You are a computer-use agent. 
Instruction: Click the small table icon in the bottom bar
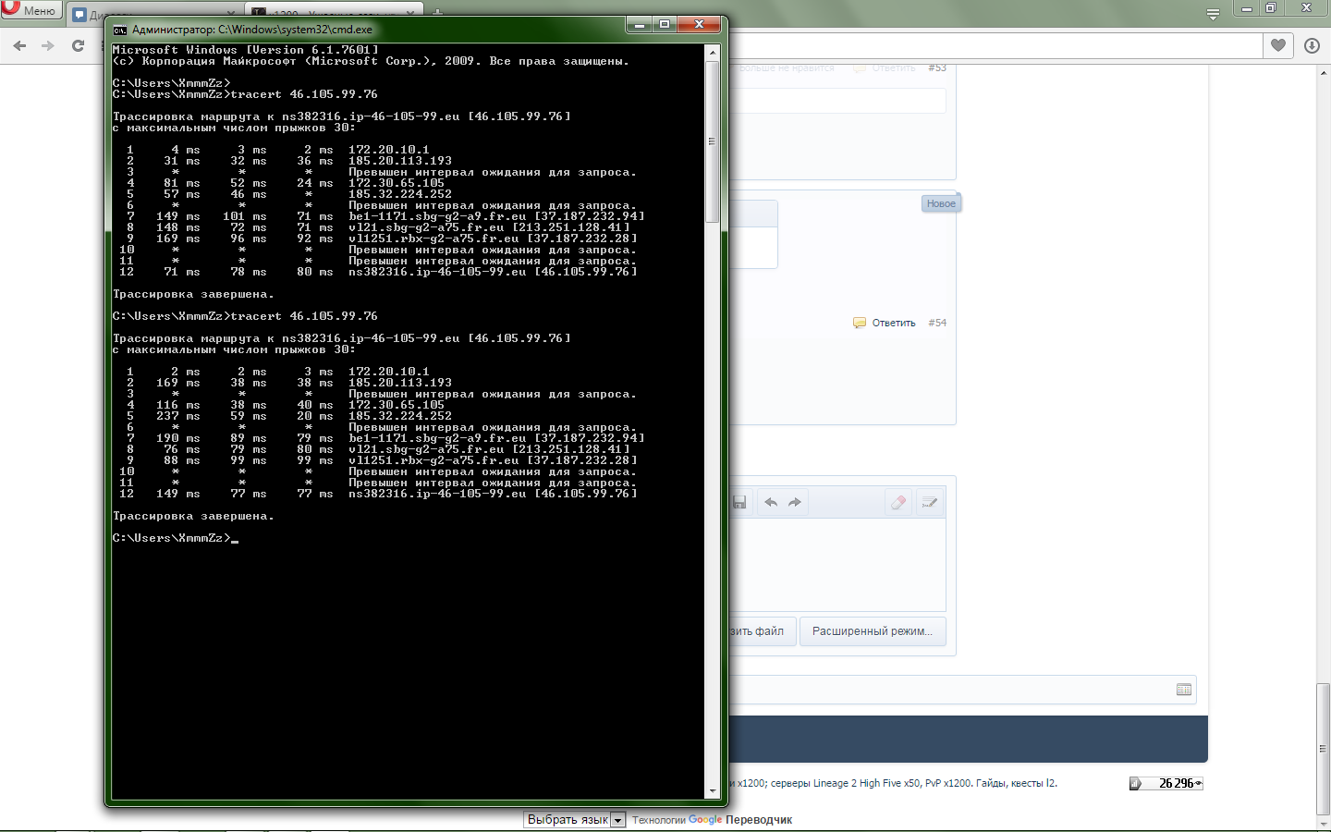[x=1183, y=690]
